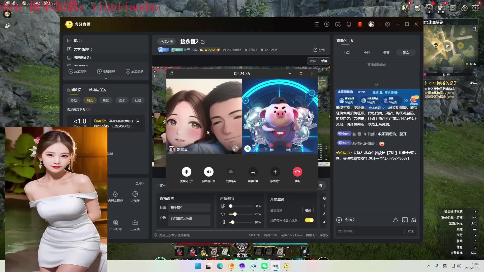Expand 详情 stream status details
This screenshot has width=484, height=272.
coord(324,235)
